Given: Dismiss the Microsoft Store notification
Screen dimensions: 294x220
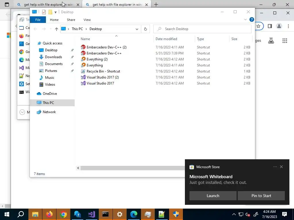Looking at the screenshot, I should tap(281, 167).
